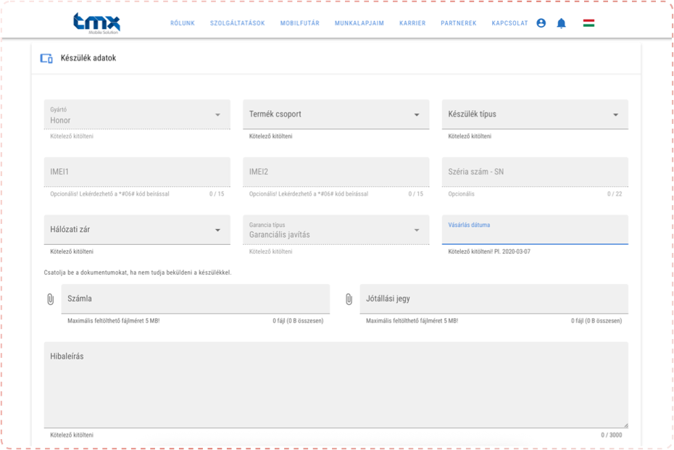Expand the Gyártó dropdown showing Honor
674x450 pixels.
pyautogui.click(x=137, y=114)
